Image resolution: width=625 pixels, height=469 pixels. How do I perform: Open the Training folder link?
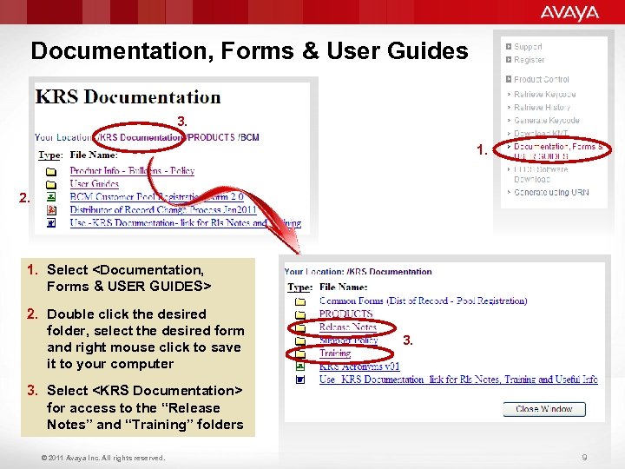coord(335,353)
